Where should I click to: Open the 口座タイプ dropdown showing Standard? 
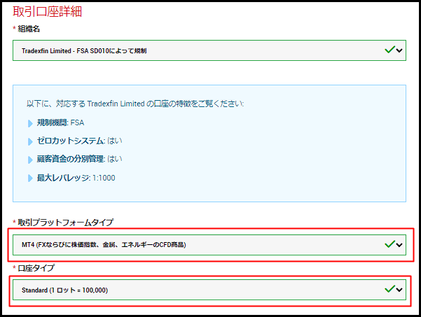(x=209, y=290)
